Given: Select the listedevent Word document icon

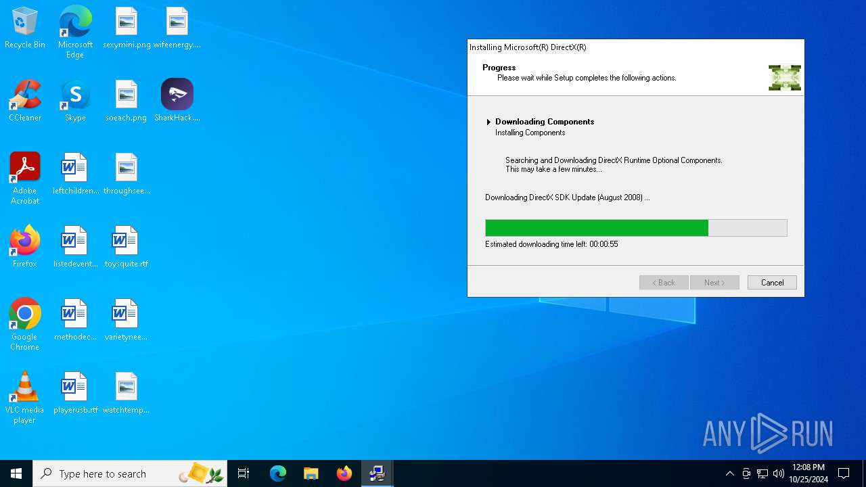Looking at the screenshot, I should click(x=75, y=247).
